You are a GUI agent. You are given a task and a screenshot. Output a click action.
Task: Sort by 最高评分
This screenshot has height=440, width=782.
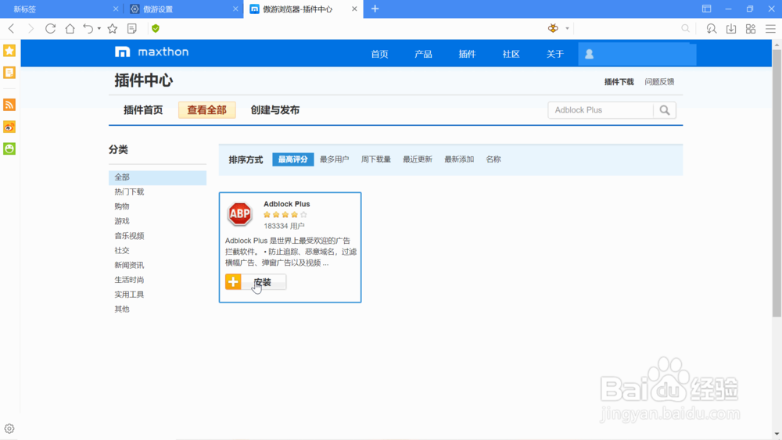click(x=292, y=159)
